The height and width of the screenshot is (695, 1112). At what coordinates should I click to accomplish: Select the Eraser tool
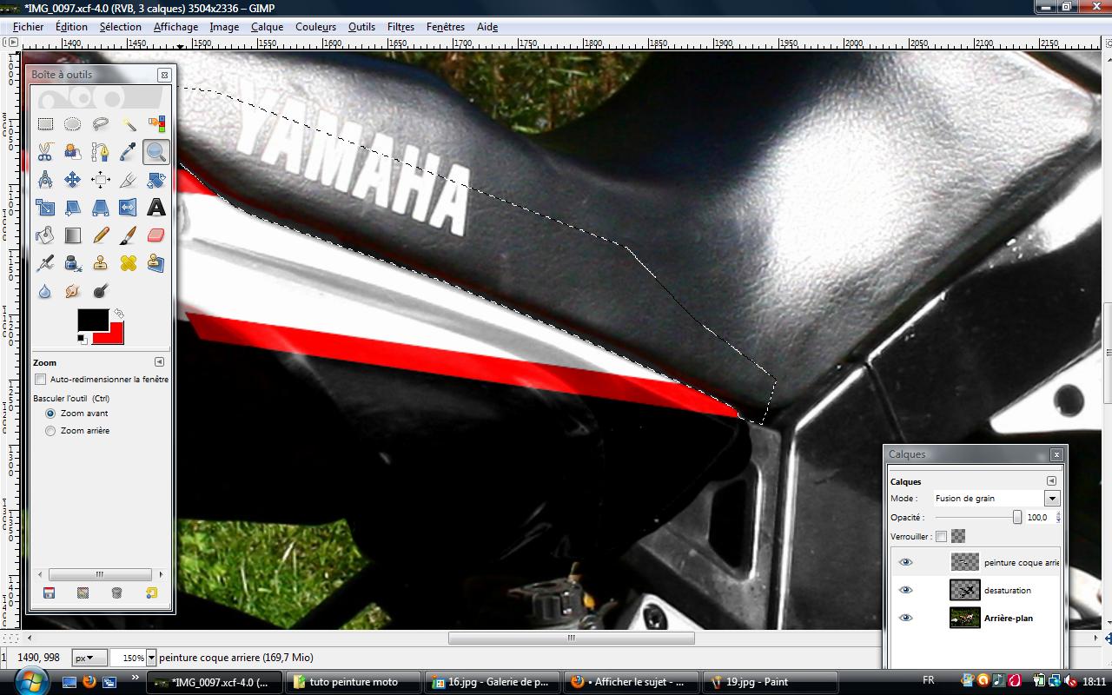(156, 235)
